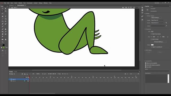Collapse the Publish section
Viewport: 171px width, 96px height.
coord(145,14)
